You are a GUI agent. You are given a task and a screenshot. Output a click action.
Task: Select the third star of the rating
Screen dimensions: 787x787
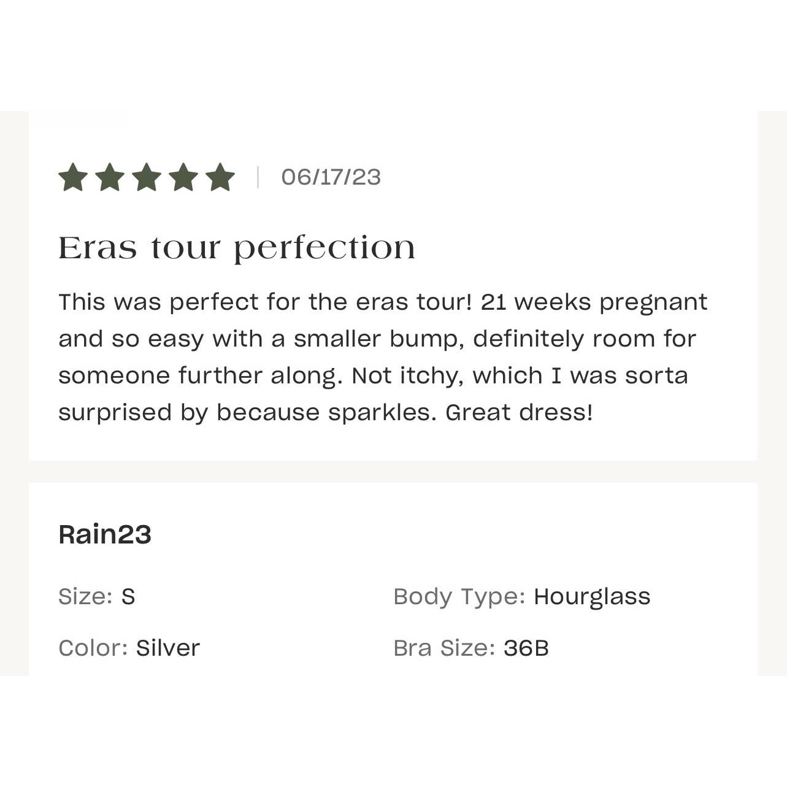coord(147,178)
